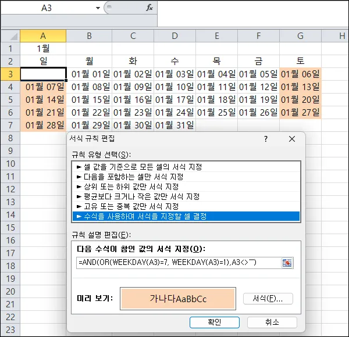
Task: Click the 수 weekday header cell
Action: point(174,61)
